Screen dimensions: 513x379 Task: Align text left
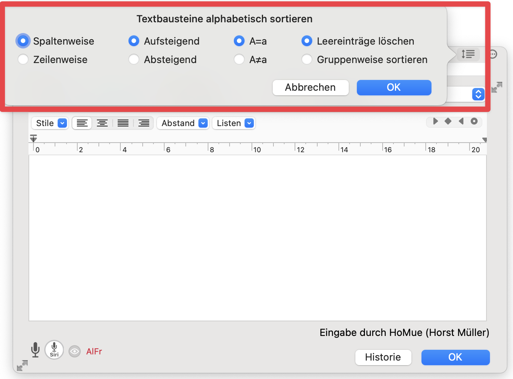(x=82, y=123)
